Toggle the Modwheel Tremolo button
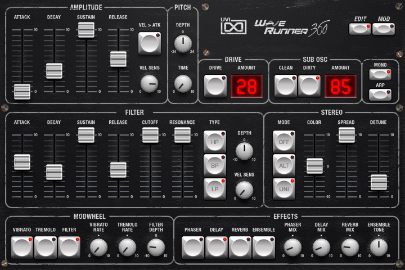This screenshot has width=405, height=270. [x=46, y=247]
